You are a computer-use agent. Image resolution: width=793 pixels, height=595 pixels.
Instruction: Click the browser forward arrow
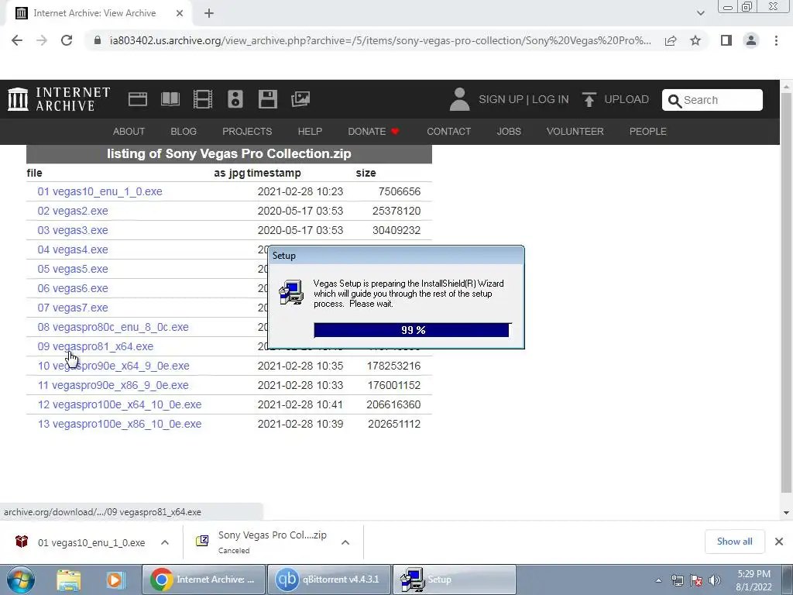pyautogui.click(x=42, y=40)
